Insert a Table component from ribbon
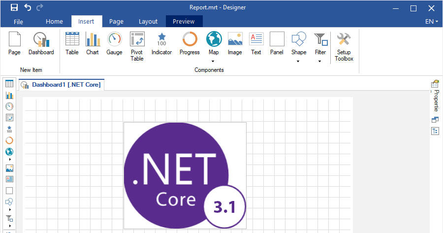Viewport: 443px width, 233px height. [72, 43]
